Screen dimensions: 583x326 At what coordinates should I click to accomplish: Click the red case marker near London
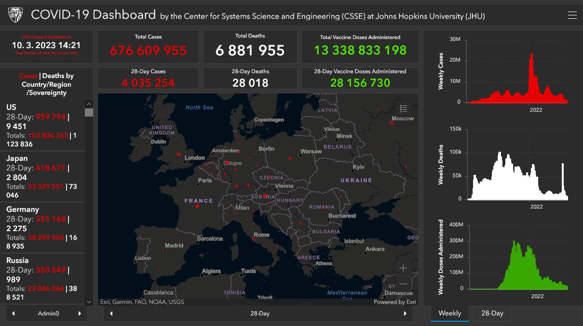pyautogui.click(x=179, y=154)
